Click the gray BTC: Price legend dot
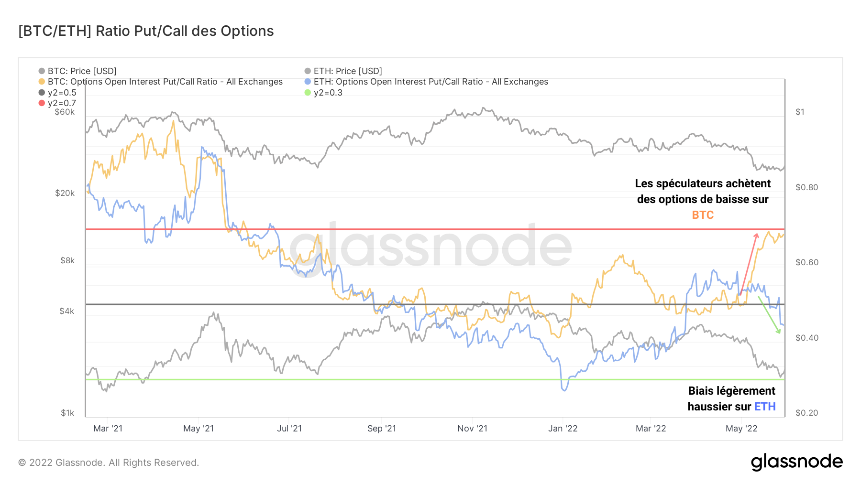This screenshot has height=484, width=861. pos(42,71)
